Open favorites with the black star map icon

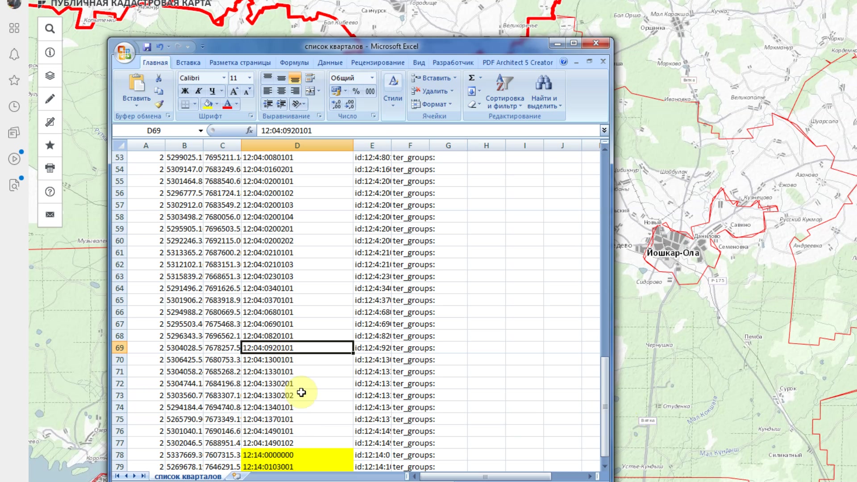tap(50, 145)
